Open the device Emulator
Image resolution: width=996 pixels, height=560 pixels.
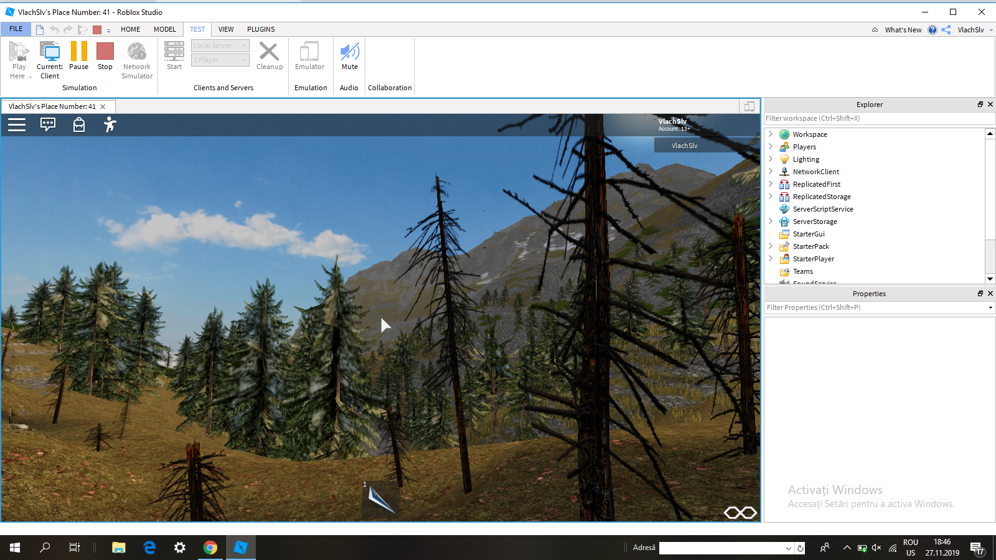tap(309, 56)
